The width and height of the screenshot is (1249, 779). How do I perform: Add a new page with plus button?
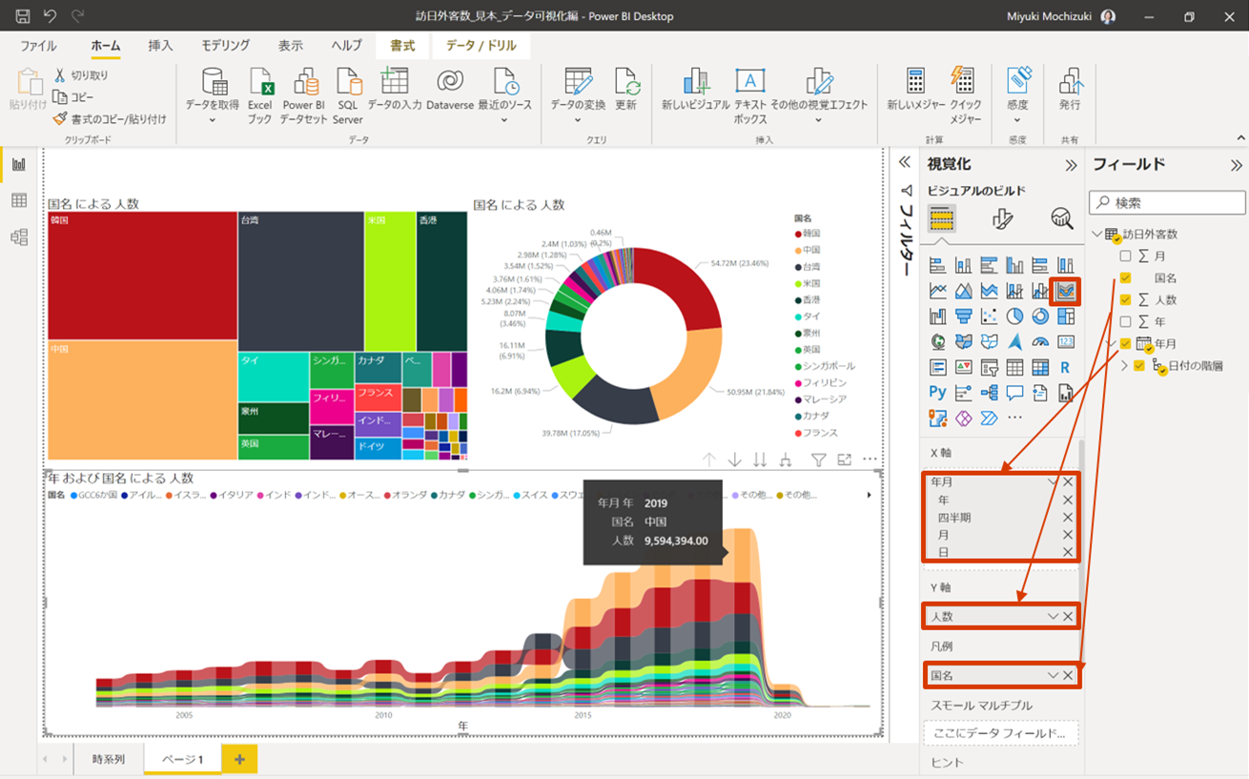[x=239, y=759]
